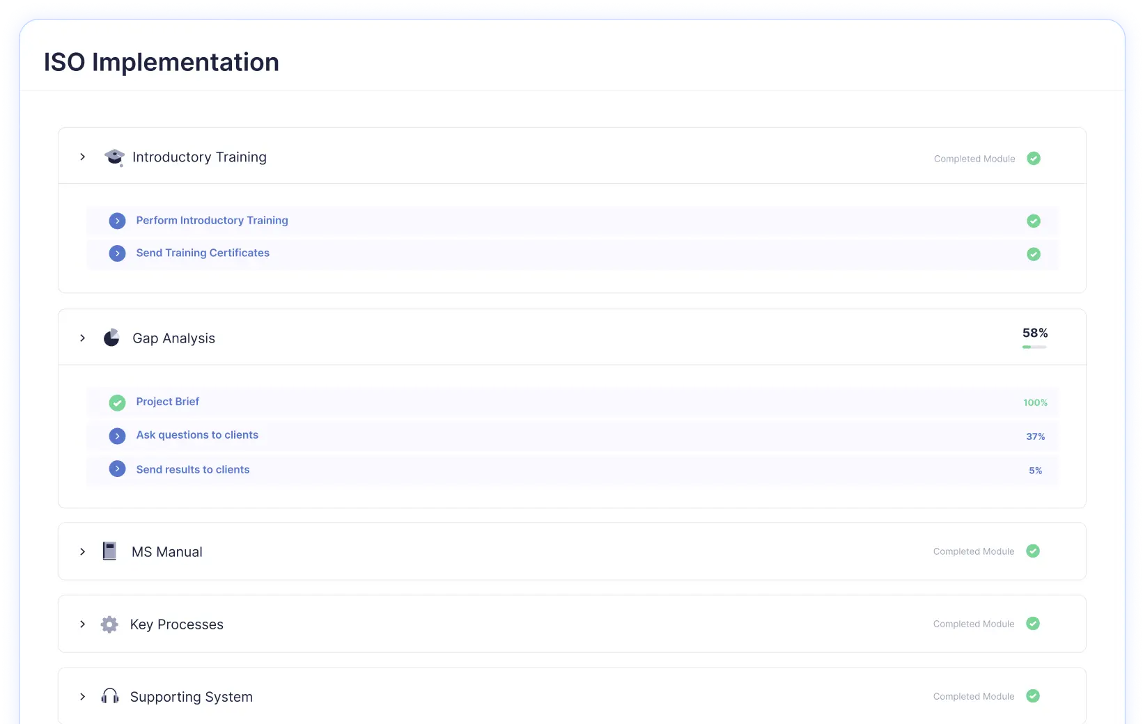
Task: Select the headphones icon beside Supporting System
Action: pyautogui.click(x=109, y=696)
